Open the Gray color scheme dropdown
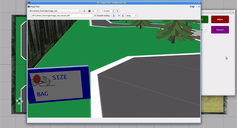The image size is (237, 128). tap(132, 16)
